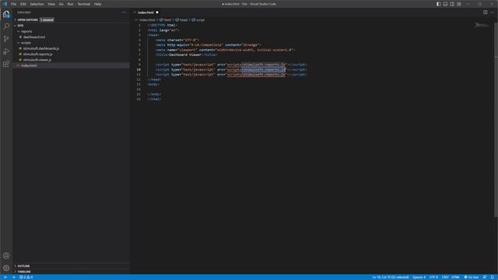Expand the Outline section
This screenshot has width=498, height=280.
pos(71,266)
